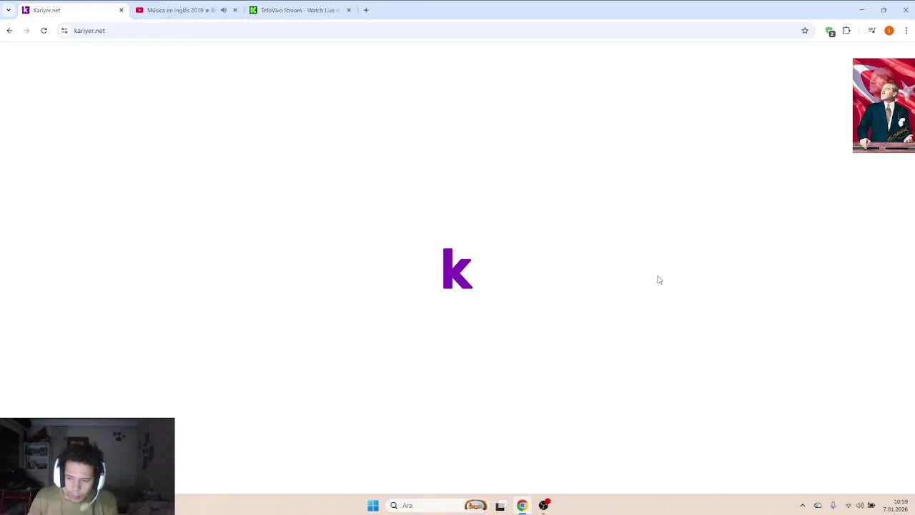This screenshot has width=915, height=515.
Task: Close the Música en Inglés tab
Action: coord(234,10)
